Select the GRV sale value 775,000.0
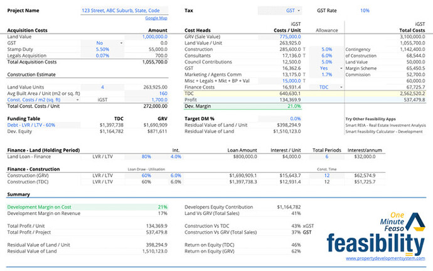Screen dimensions: 433x271 [x=280, y=36]
